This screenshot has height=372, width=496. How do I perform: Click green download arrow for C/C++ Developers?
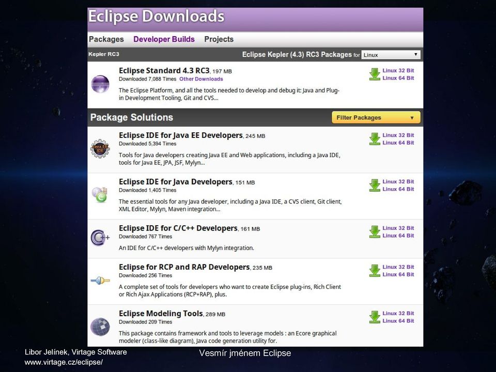coord(375,232)
